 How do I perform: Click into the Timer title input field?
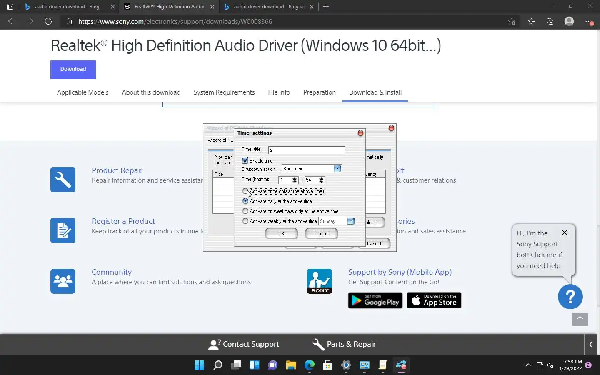tap(307, 150)
